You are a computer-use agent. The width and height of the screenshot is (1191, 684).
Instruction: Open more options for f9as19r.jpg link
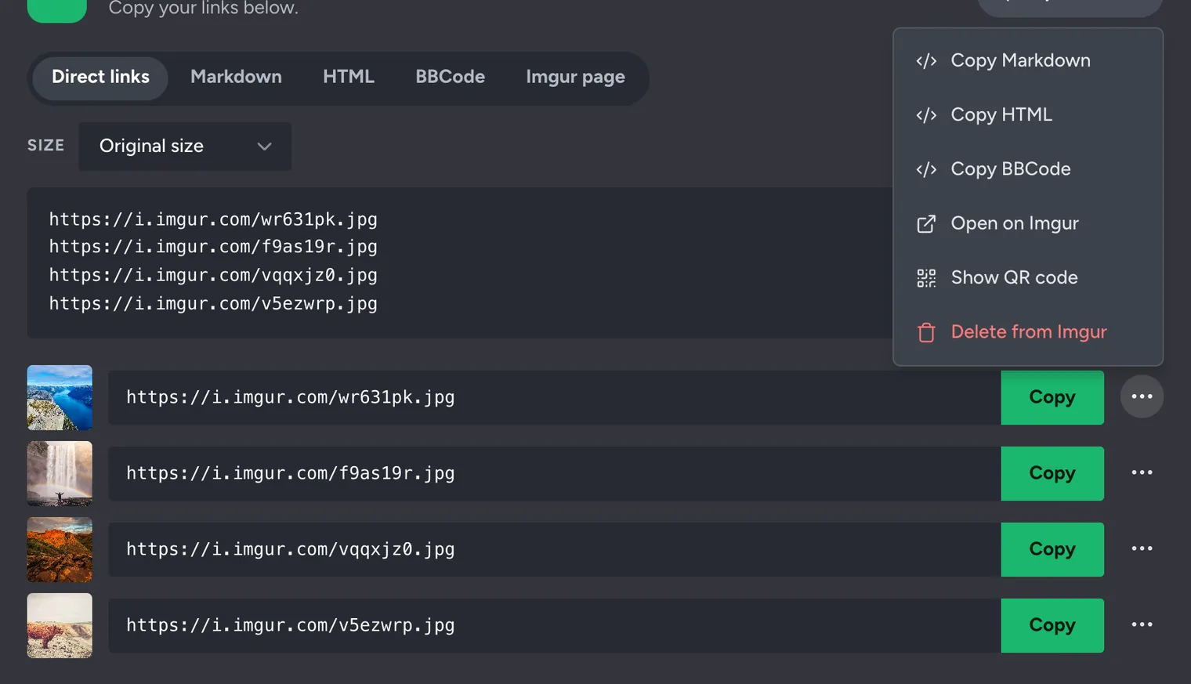1142,472
